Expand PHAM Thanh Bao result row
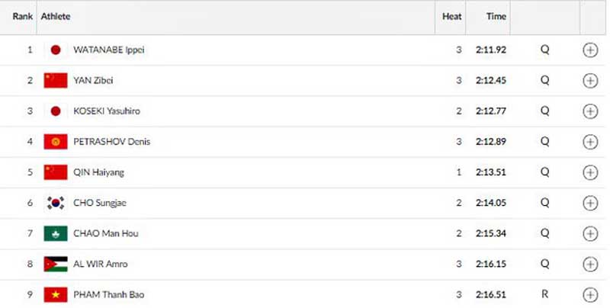This screenshot has width=610, height=308. pyautogui.click(x=590, y=295)
